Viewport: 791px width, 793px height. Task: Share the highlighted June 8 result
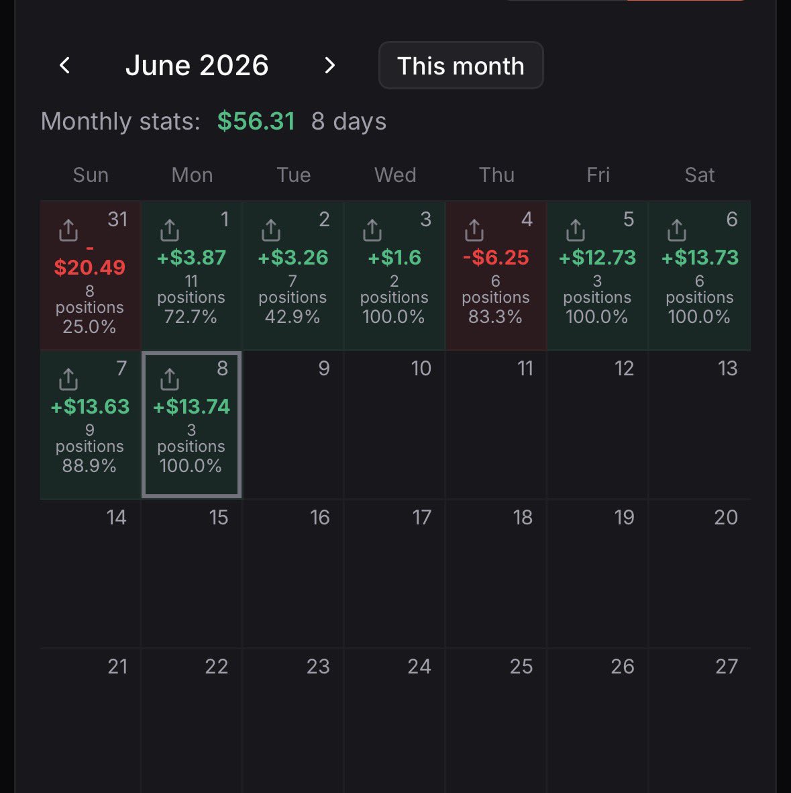170,379
